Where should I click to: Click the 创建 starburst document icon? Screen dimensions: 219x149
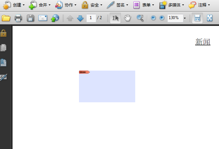pyautogui.click(x=7, y=5)
